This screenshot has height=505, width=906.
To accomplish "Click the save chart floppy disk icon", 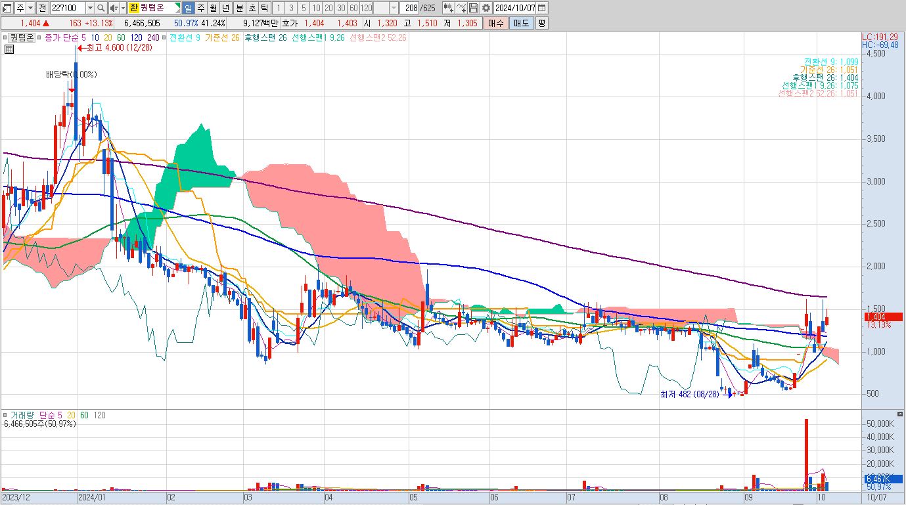I will tap(474, 8).
